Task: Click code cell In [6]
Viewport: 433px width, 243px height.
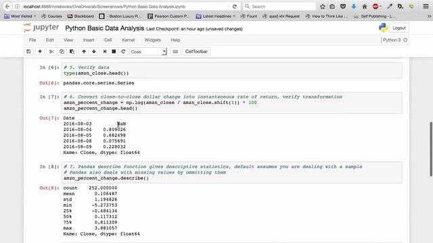Action: click(x=232, y=70)
